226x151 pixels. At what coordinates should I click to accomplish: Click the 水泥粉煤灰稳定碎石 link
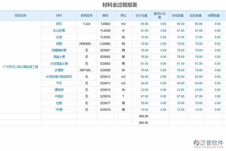point(59,77)
